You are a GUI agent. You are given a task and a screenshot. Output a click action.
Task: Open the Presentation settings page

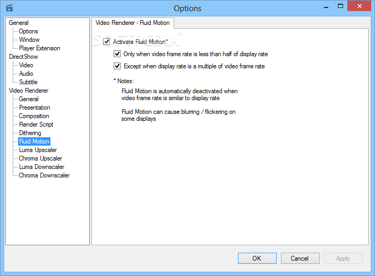pos(35,108)
